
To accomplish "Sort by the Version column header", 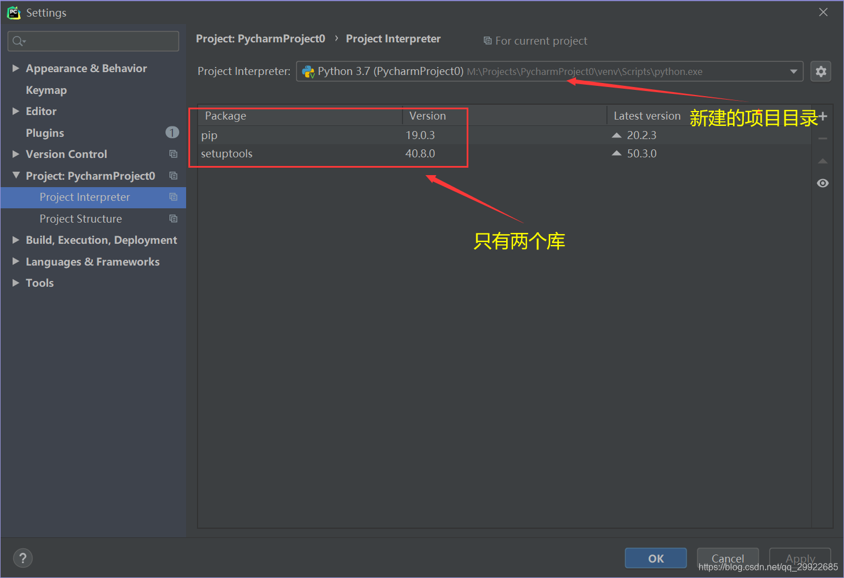I will pyautogui.click(x=504, y=116).
